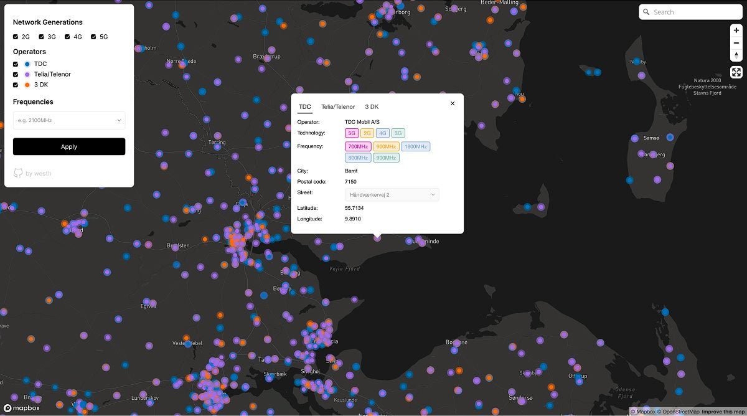This screenshot has height=416, width=747.
Task: Click the longitude value 9.8910
Action: click(353, 219)
